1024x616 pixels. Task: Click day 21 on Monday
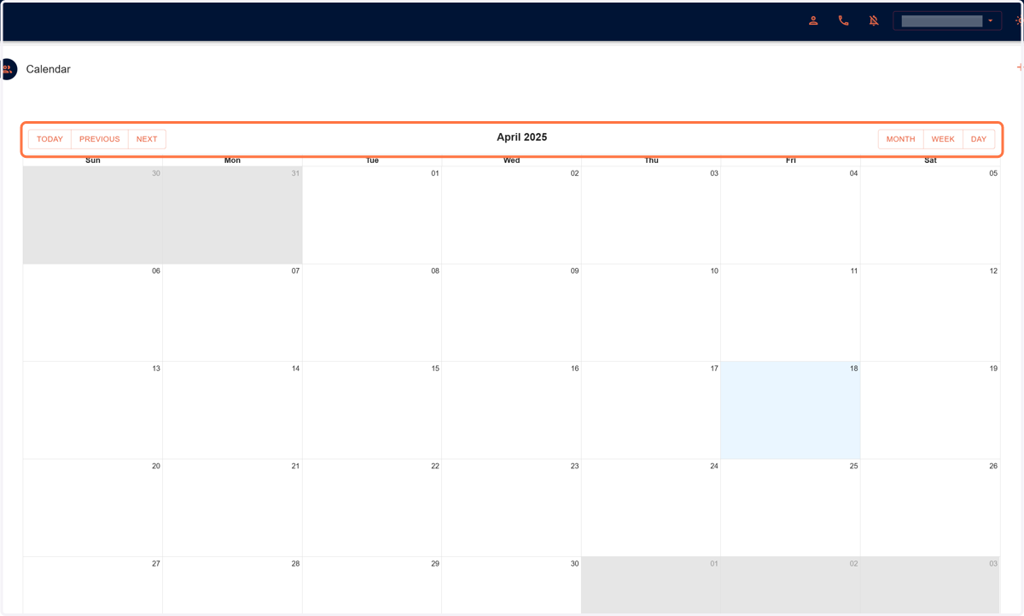[232, 508]
